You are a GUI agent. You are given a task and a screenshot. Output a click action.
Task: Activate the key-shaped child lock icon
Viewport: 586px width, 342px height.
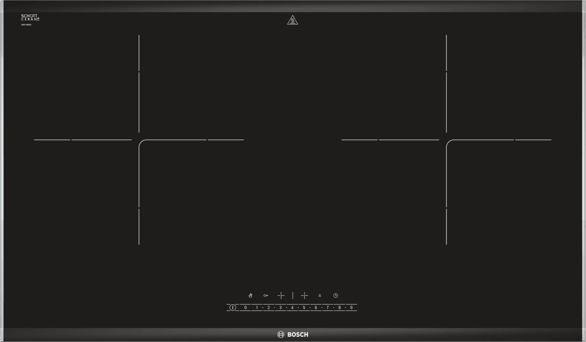[266, 295]
